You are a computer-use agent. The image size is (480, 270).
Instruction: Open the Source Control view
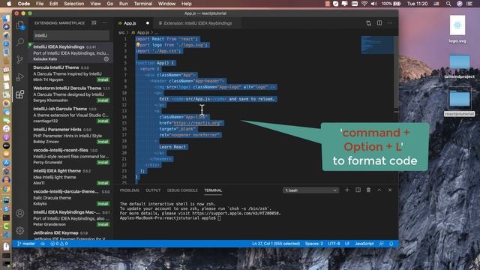coord(20,59)
